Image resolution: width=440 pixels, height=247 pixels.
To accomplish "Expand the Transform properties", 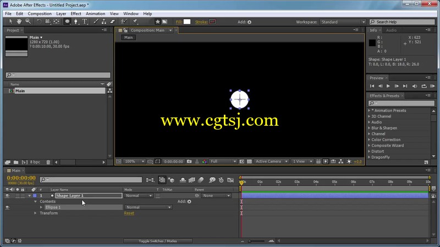I will pyautogui.click(x=35, y=213).
